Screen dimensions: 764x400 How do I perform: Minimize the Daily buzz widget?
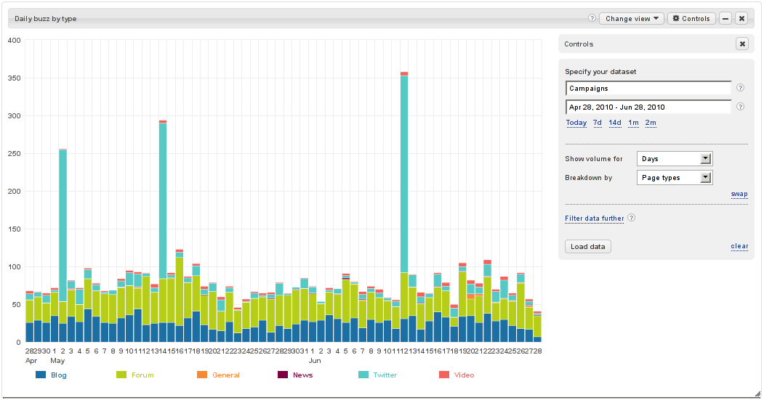point(725,18)
